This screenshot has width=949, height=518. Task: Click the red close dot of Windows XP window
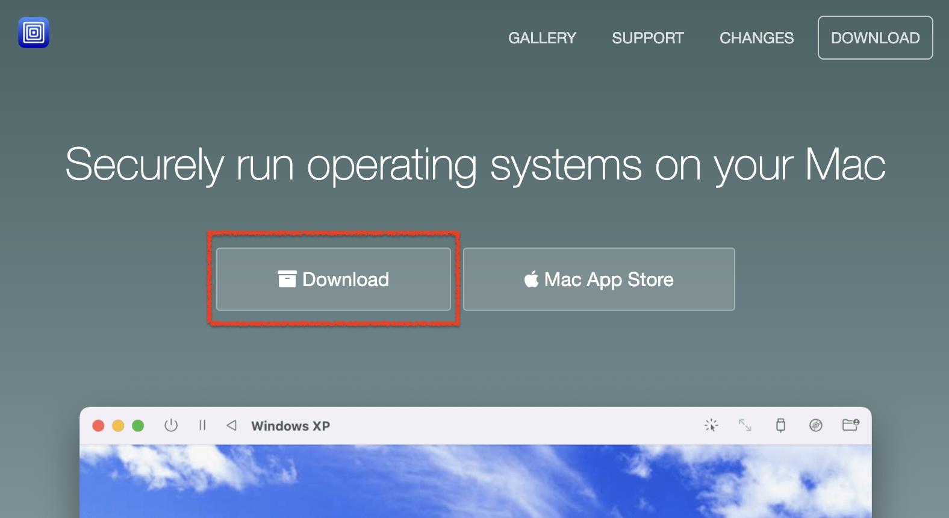pyautogui.click(x=98, y=426)
